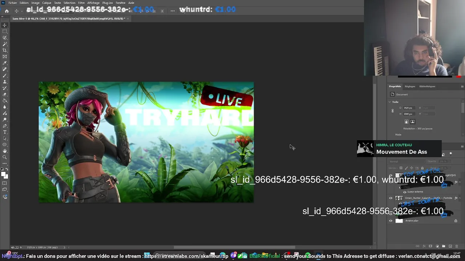
Task: Click link layers icon in Layers footer
Action: tap(417, 246)
